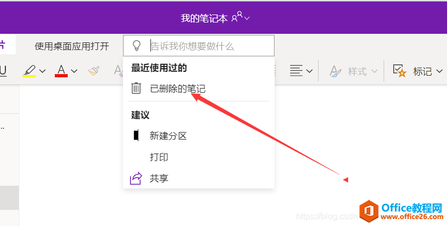Open 我的笔记本 notebook title

point(204,18)
